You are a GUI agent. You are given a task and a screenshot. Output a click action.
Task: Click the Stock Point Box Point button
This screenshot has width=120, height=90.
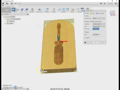click(x=96, y=29)
